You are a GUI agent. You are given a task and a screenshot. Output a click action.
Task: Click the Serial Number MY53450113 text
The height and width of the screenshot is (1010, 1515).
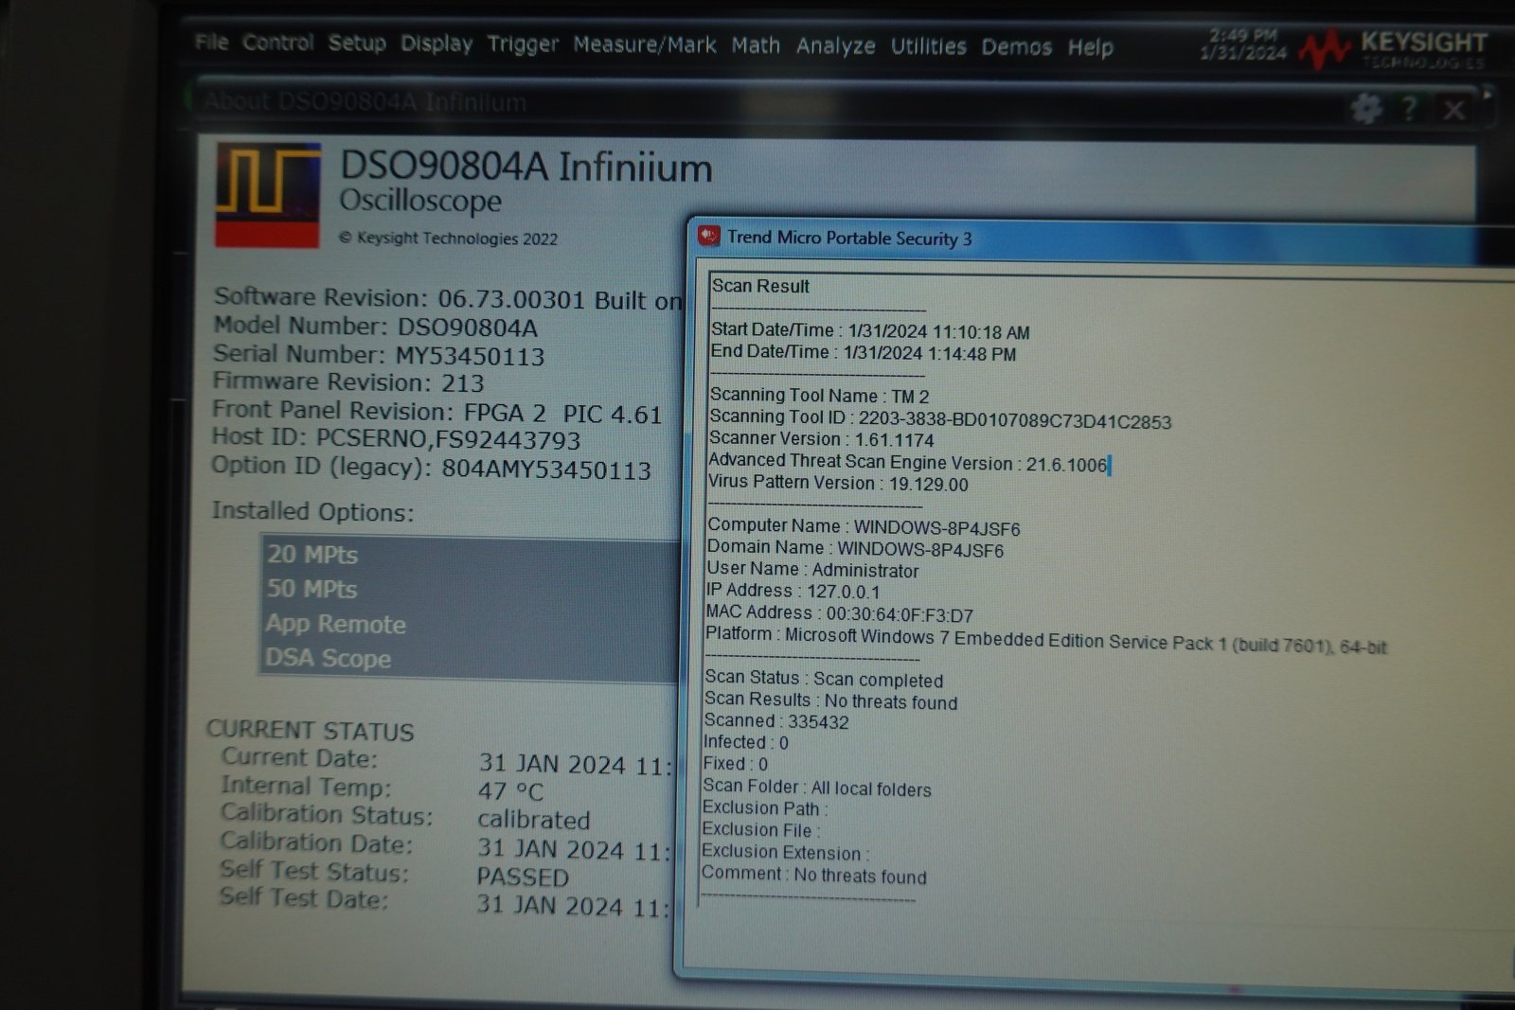click(379, 355)
